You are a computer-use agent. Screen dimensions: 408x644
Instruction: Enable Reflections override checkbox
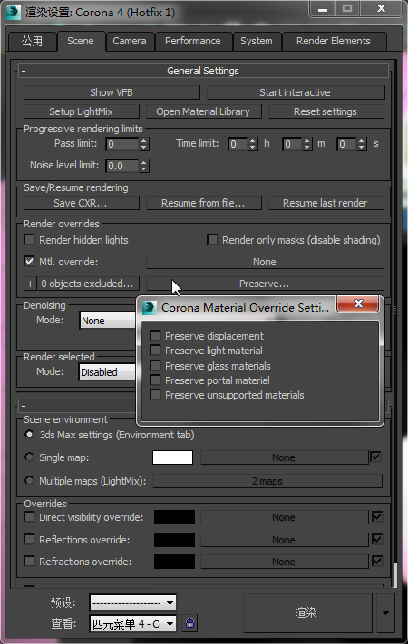pos(30,539)
